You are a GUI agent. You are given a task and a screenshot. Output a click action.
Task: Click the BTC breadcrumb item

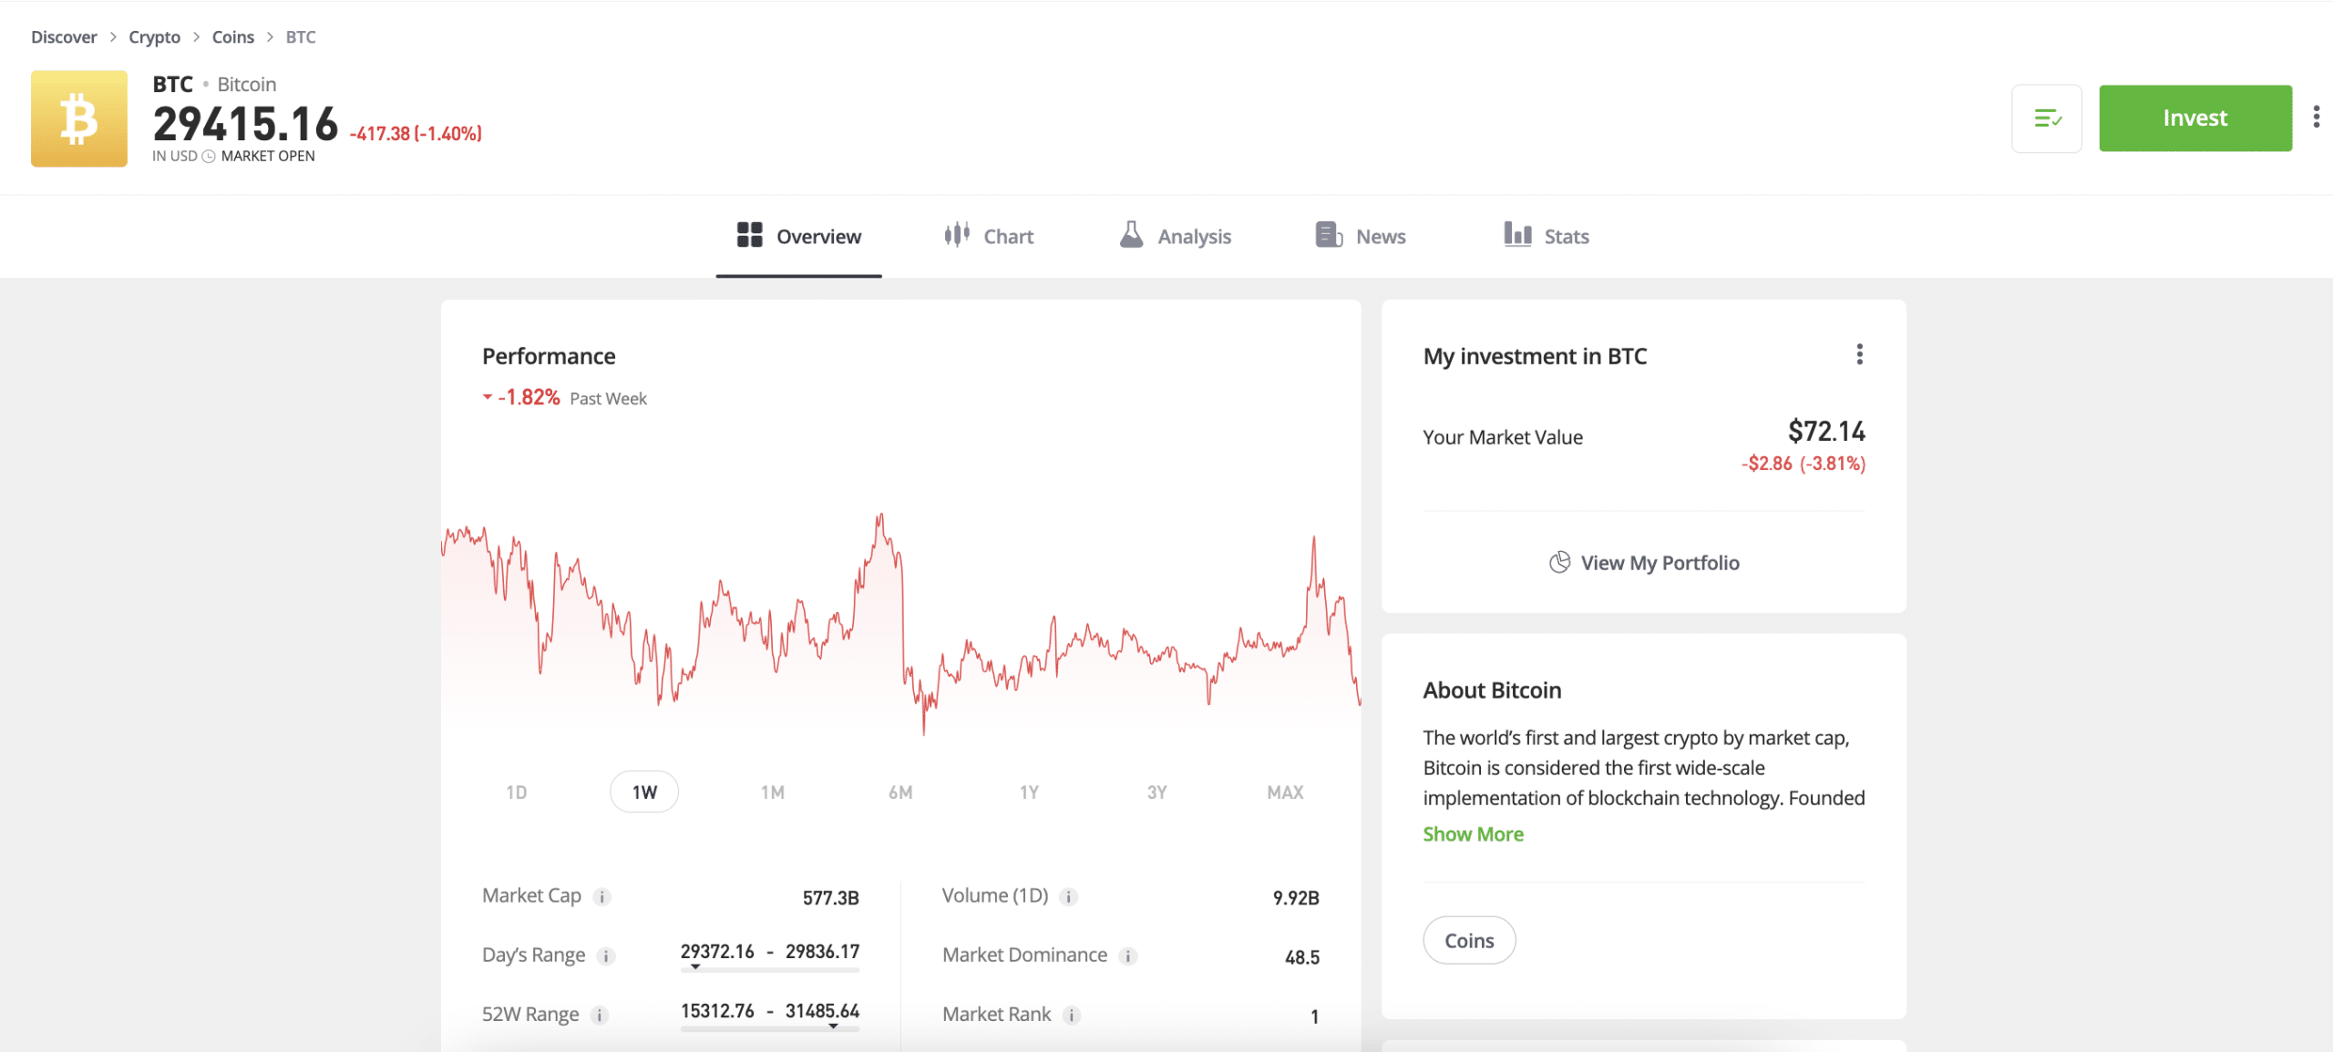(301, 37)
